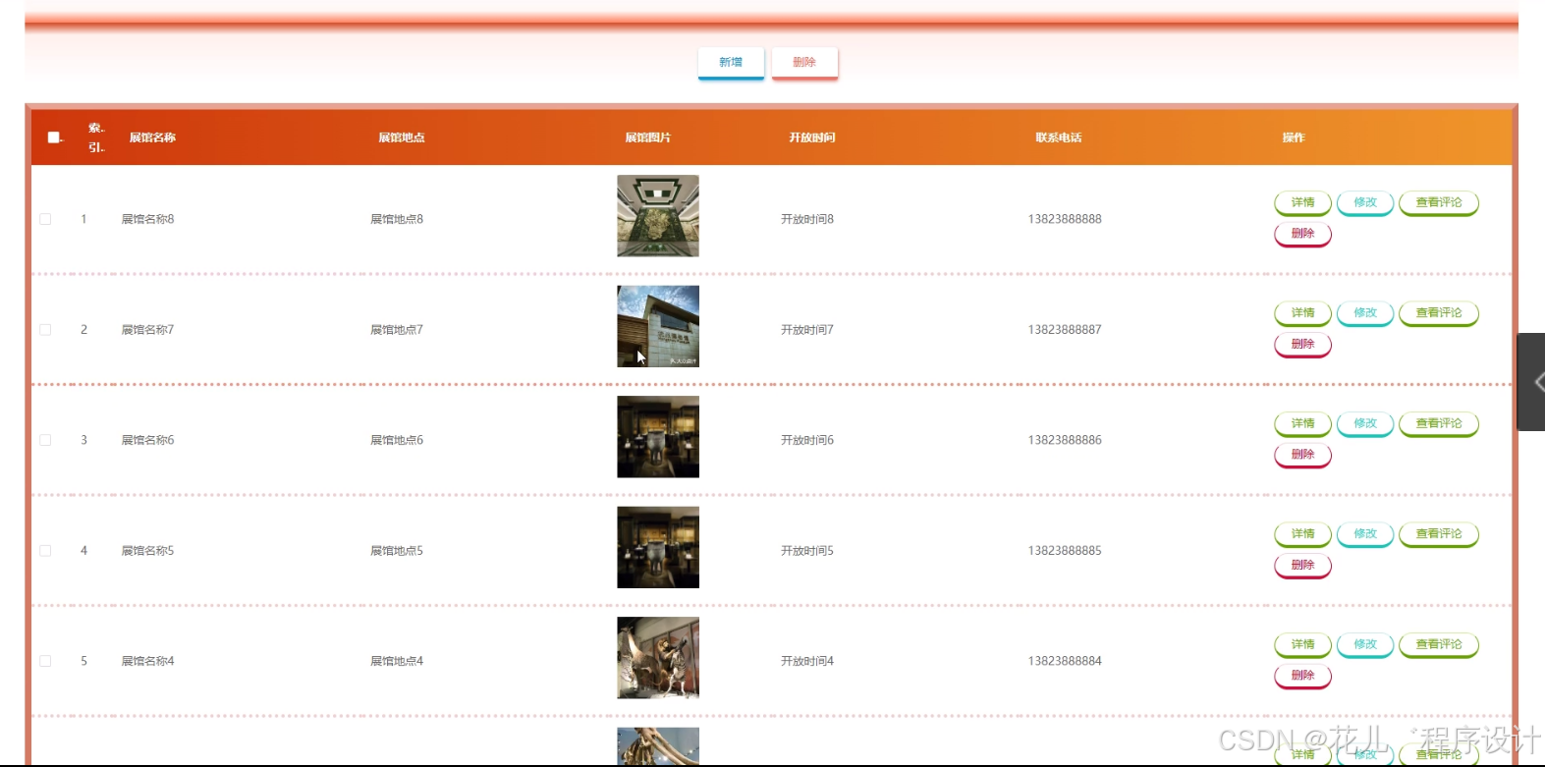Open the image thumbnail for 展馆名称5

pos(658,547)
